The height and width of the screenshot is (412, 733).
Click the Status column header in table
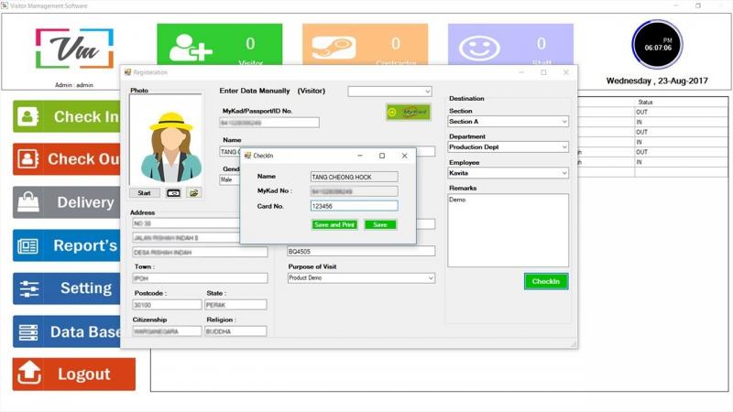click(x=645, y=102)
